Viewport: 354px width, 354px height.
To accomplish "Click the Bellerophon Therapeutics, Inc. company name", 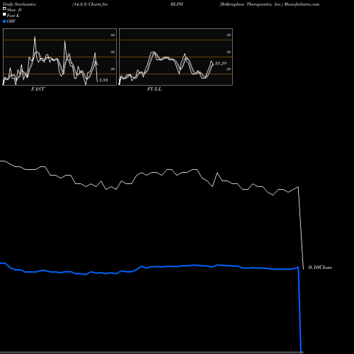I will (x=251, y=4).
